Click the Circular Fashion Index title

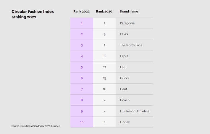(x=33, y=14)
